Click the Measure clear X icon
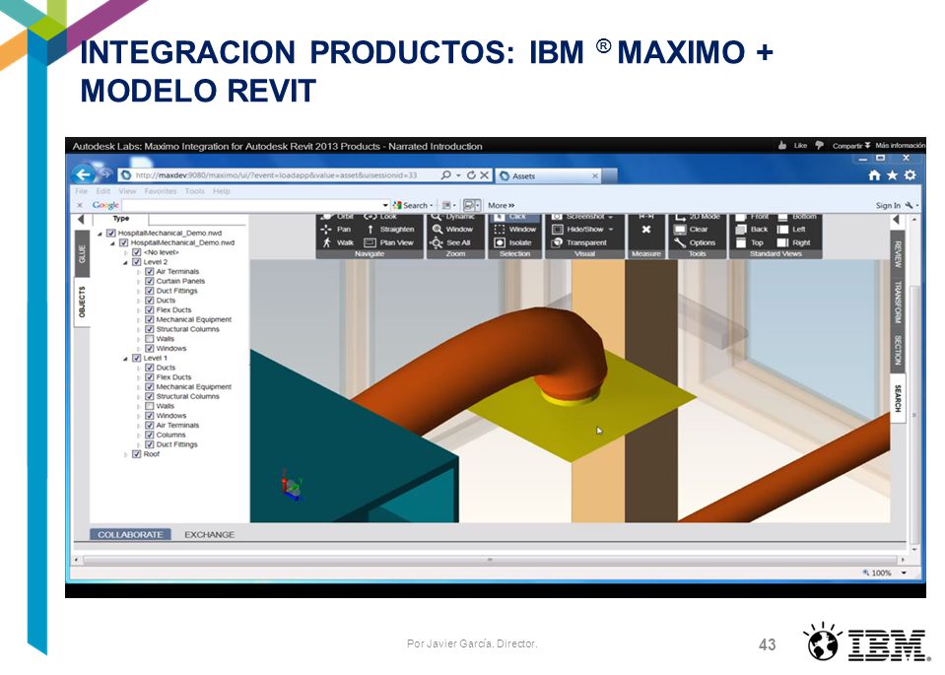 (x=646, y=230)
